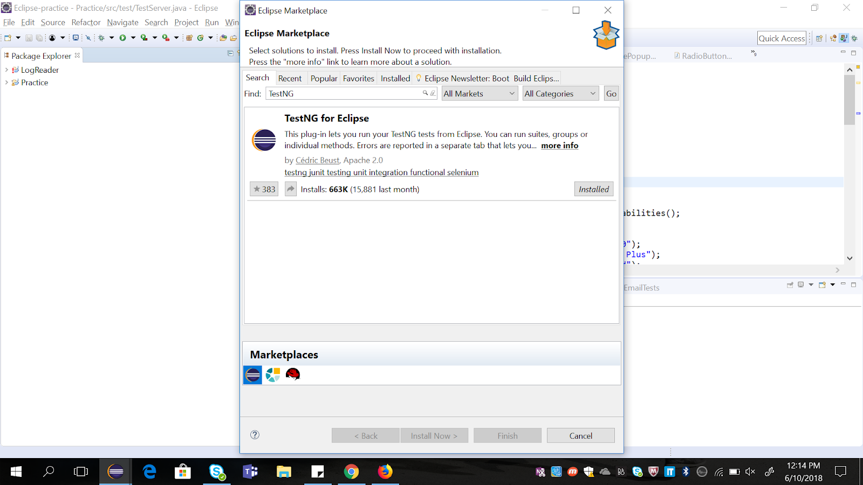This screenshot has height=485, width=863.
Task: Click the Run External Tools icon
Action: coord(166,38)
